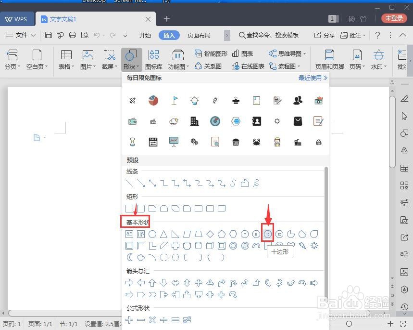Open the 图标库 icon library
413x330 pixels.
click(154, 60)
